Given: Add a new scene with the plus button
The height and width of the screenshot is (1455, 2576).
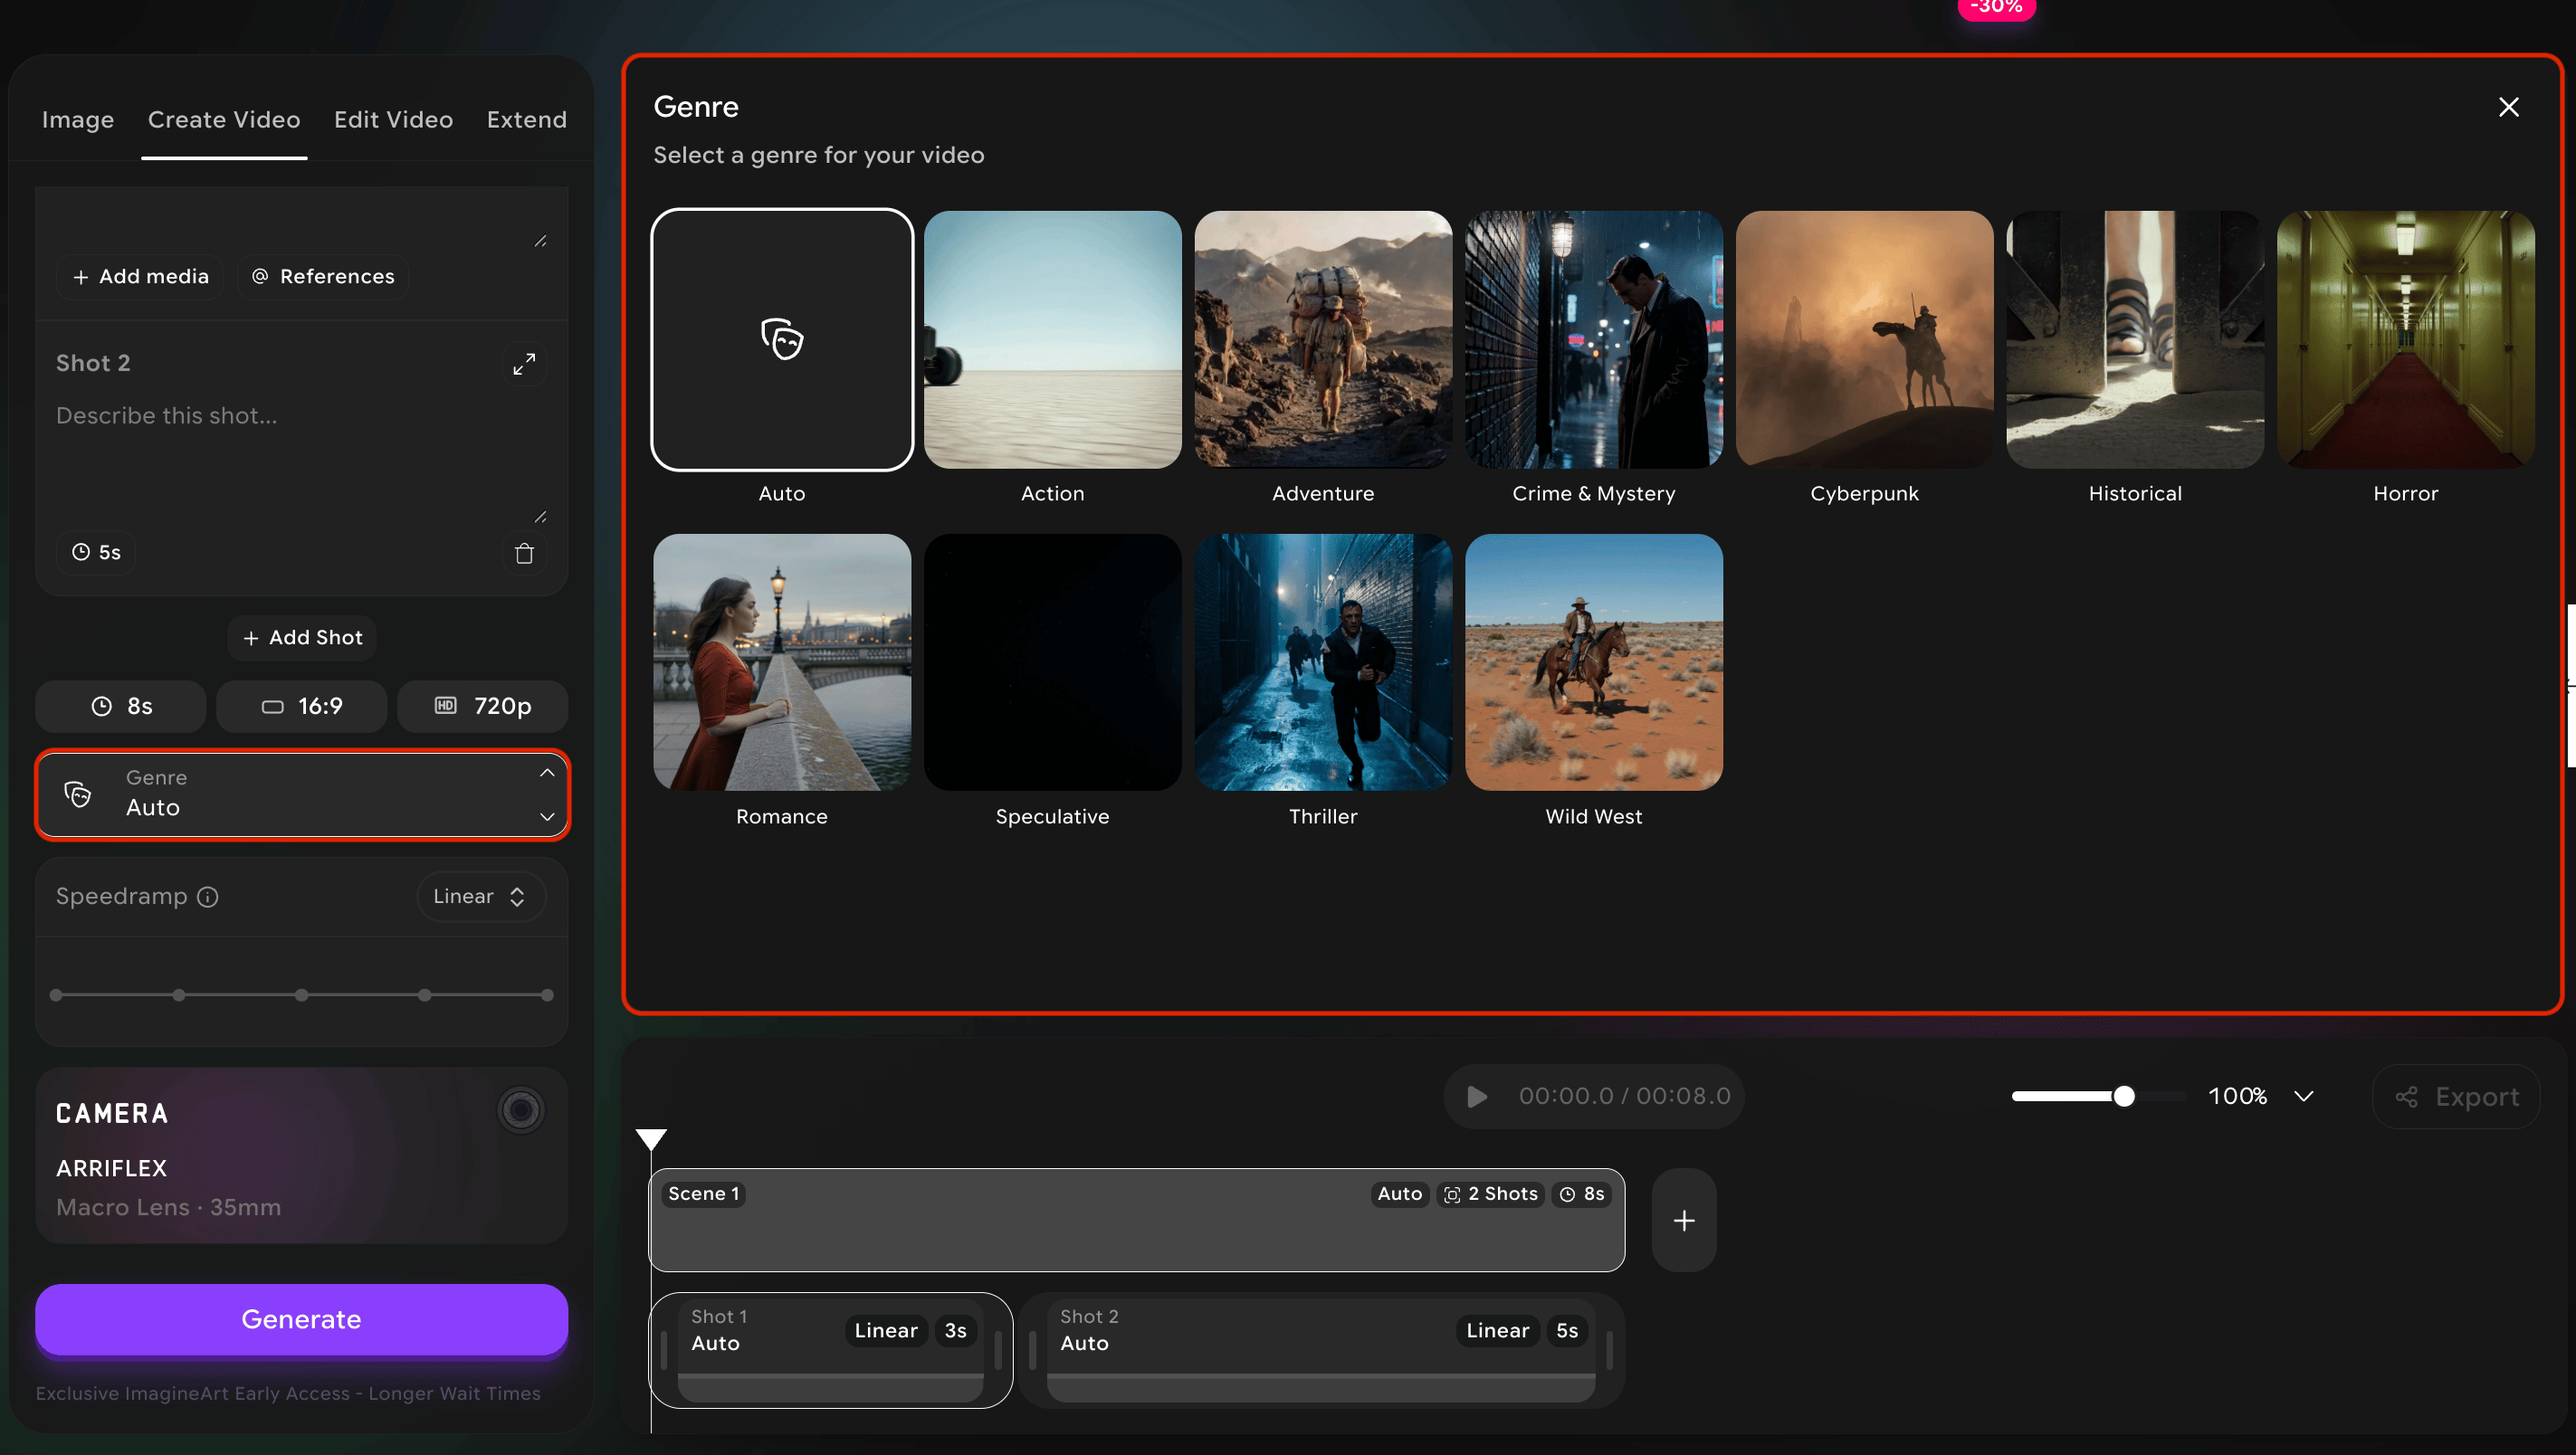Looking at the screenshot, I should [x=1684, y=1221].
